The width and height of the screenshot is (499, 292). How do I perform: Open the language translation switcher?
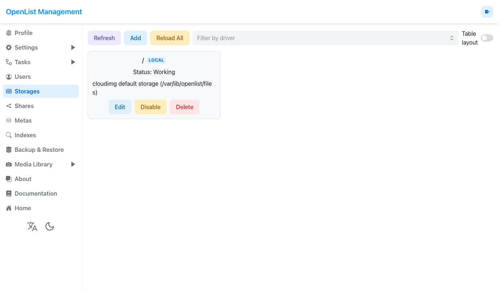coord(32,226)
